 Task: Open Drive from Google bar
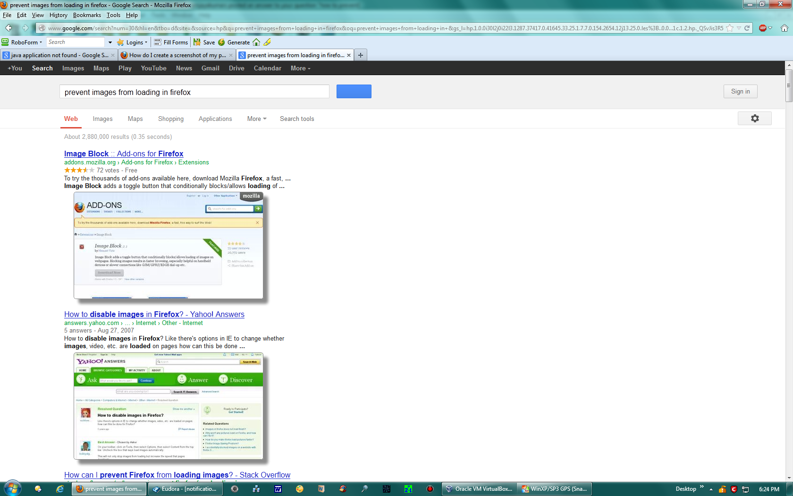click(x=236, y=68)
